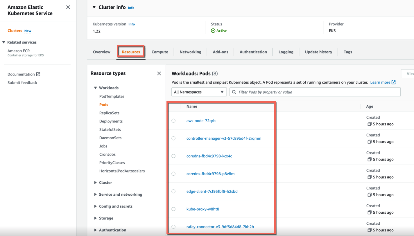Open Amazon ECR related service
The height and width of the screenshot is (236, 414).
coord(19,51)
